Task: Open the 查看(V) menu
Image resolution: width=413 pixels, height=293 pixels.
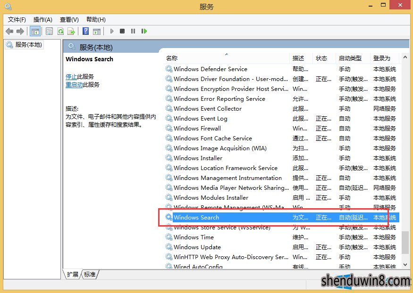Action: click(x=69, y=20)
